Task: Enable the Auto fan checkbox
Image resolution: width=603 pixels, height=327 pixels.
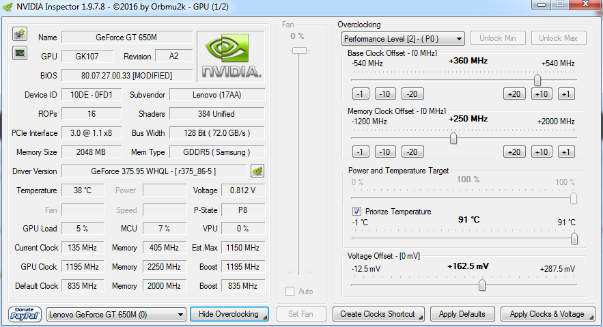Action: (290, 292)
